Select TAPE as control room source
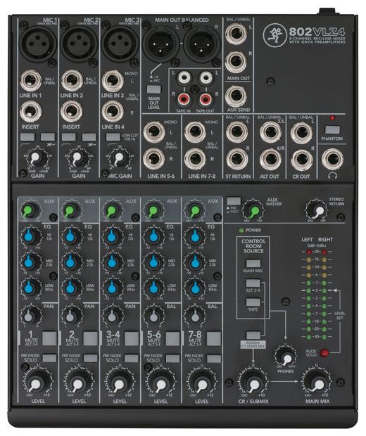Image resolution: width=366 pixels, height=436 pixels. (253, 302)
